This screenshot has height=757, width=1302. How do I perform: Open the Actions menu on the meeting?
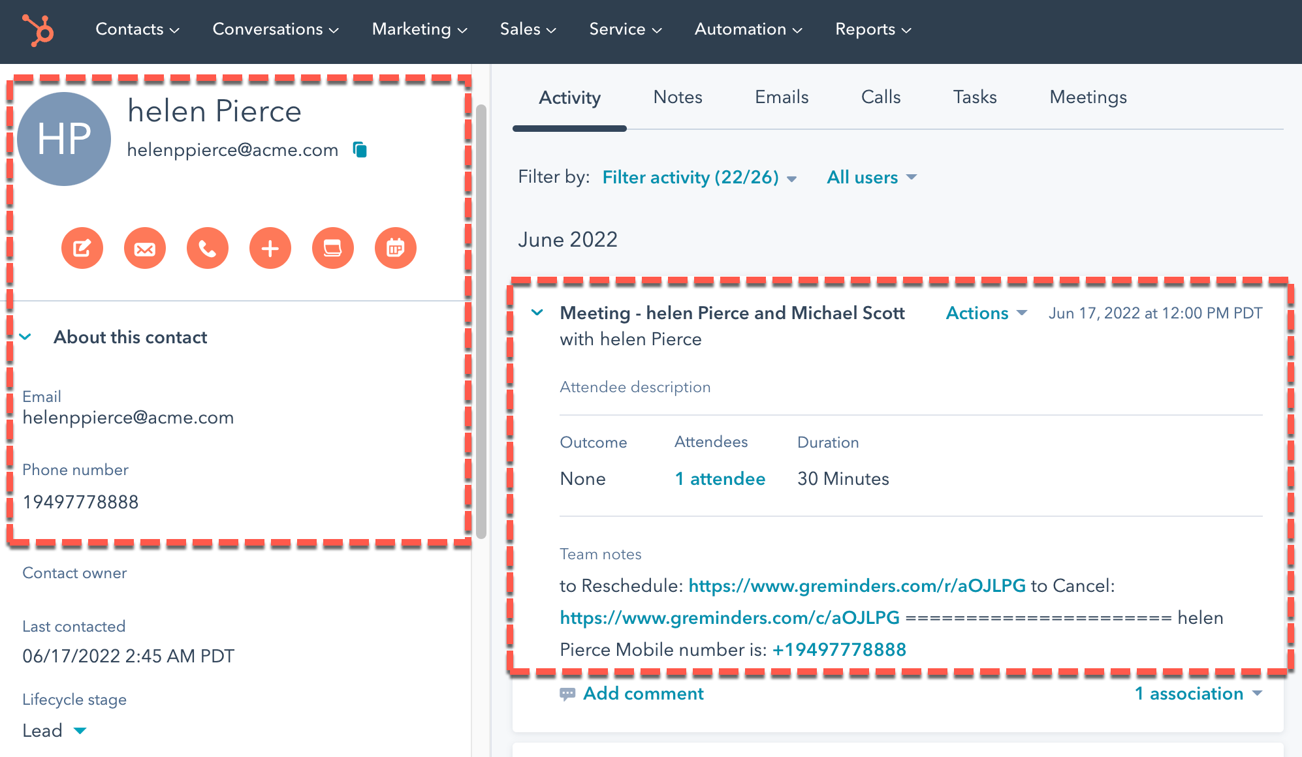[985, 313]
